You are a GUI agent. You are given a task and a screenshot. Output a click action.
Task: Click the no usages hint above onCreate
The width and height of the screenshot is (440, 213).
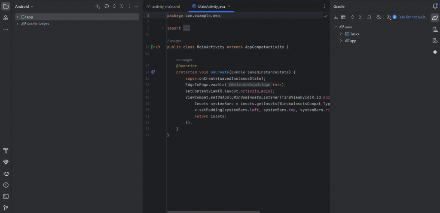click(x=184, y=60)
